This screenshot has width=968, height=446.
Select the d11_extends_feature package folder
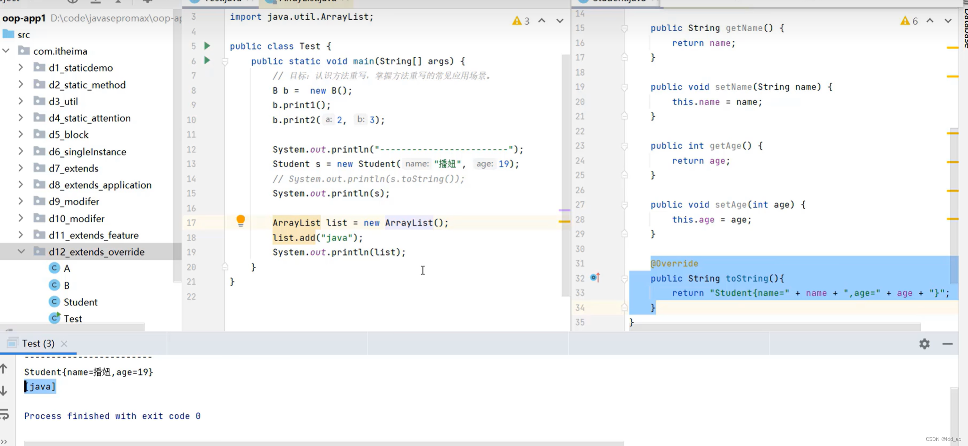pos(86,235)
